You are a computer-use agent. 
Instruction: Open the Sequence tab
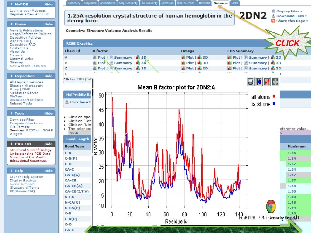tap(90, 3)
